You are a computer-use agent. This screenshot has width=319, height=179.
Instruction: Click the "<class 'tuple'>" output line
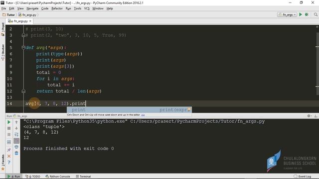coord(44,127)
